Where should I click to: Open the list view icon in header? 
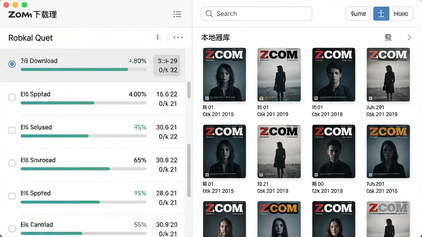click(177, 14)
